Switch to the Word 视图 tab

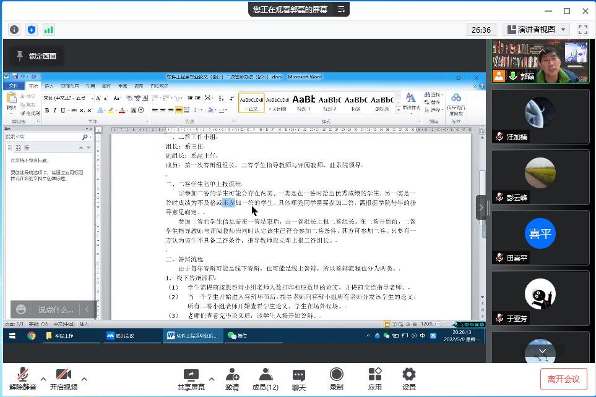tap(139, 86)
